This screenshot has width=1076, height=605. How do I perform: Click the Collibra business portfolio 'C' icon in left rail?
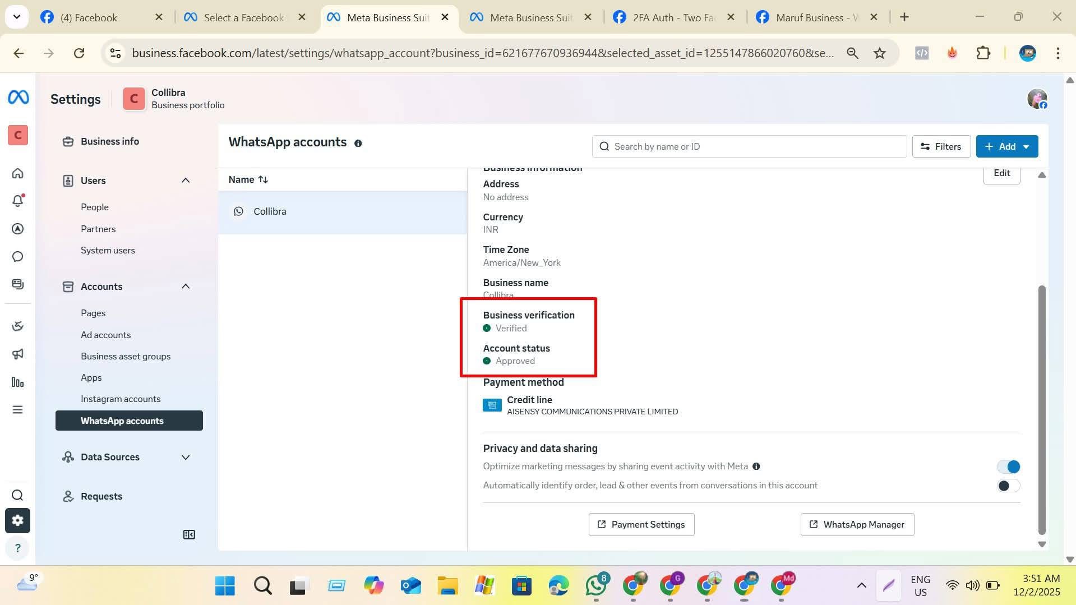click(x=18, y=135)
